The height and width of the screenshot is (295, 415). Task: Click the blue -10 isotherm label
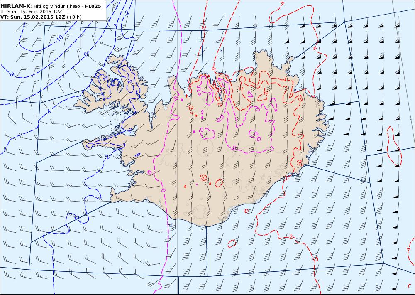(60, 38)
